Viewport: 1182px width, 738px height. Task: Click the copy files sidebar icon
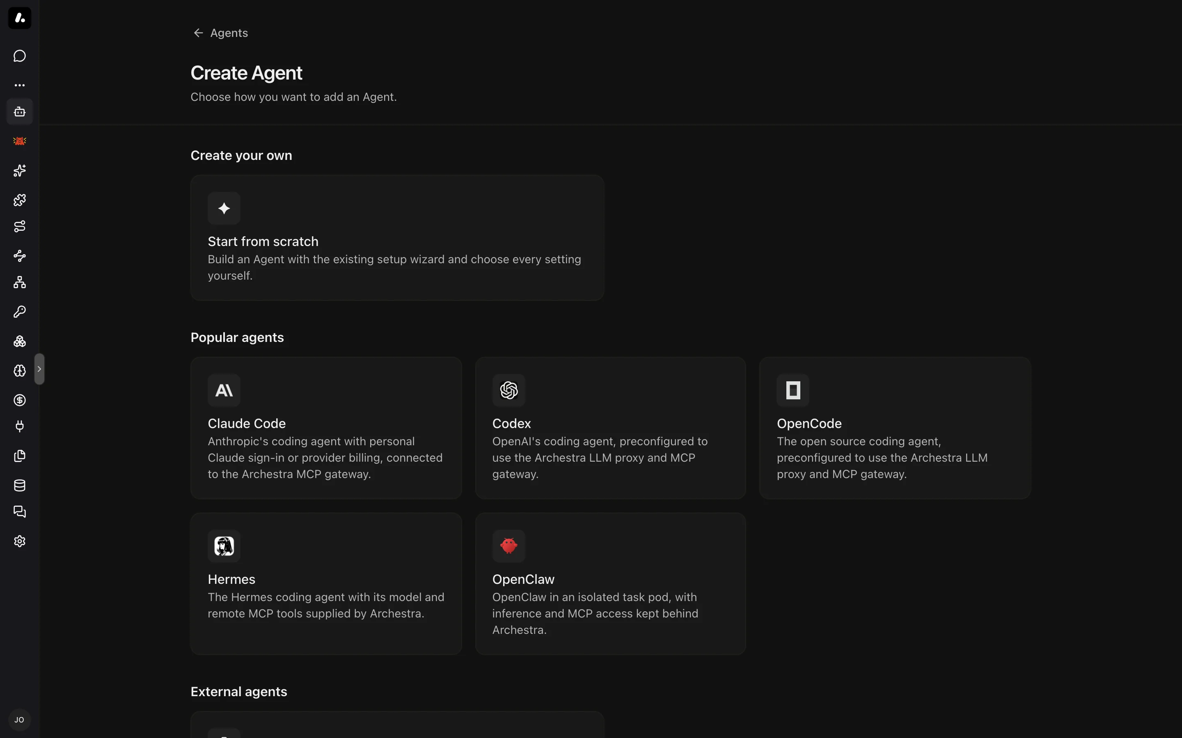point(20,456)
